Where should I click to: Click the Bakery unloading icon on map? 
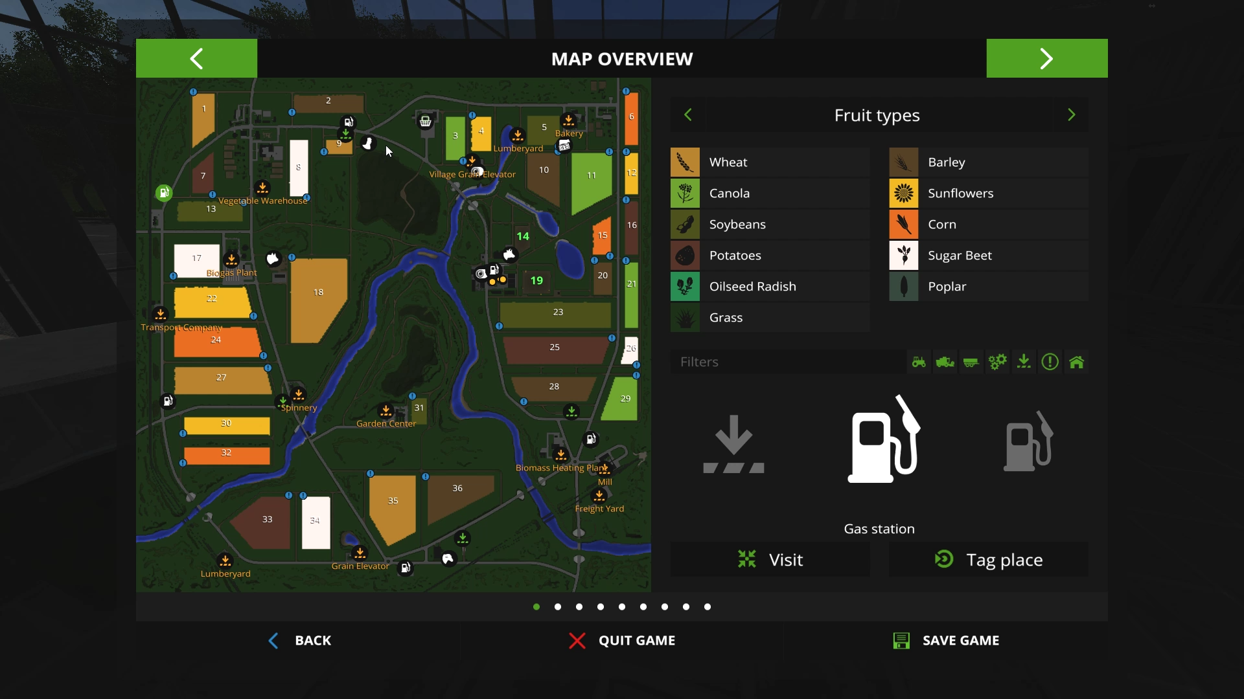568,120
